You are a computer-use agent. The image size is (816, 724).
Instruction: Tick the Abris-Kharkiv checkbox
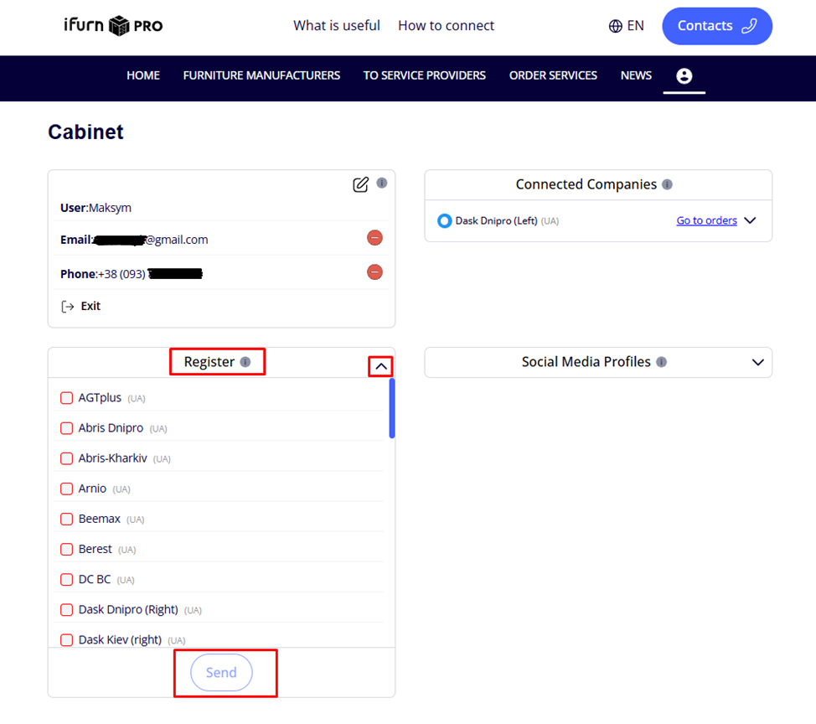click(x=67, y=458)
